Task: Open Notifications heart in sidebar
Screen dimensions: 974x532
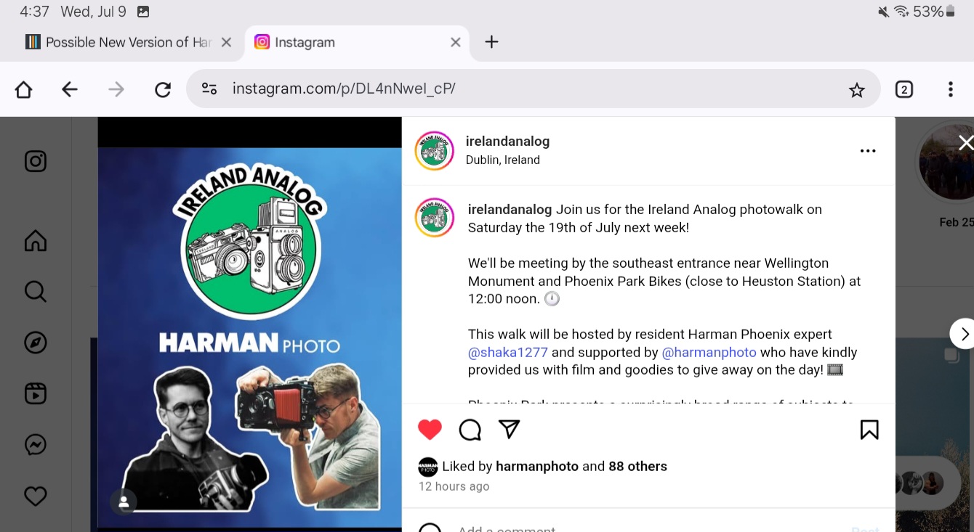Action: tap(36, 496)
